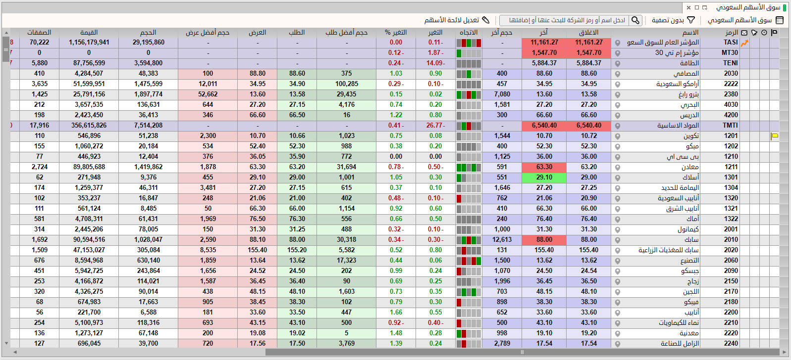Click the pin icon beside البحري
This screenshot has width=791, height=360.
pyautogui.click(x=618, y=105)
